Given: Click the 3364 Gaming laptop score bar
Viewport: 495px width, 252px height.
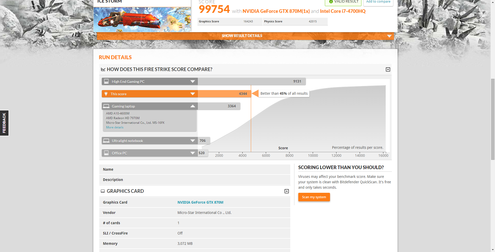Looking at the screenshot, I should coord(219,106).
